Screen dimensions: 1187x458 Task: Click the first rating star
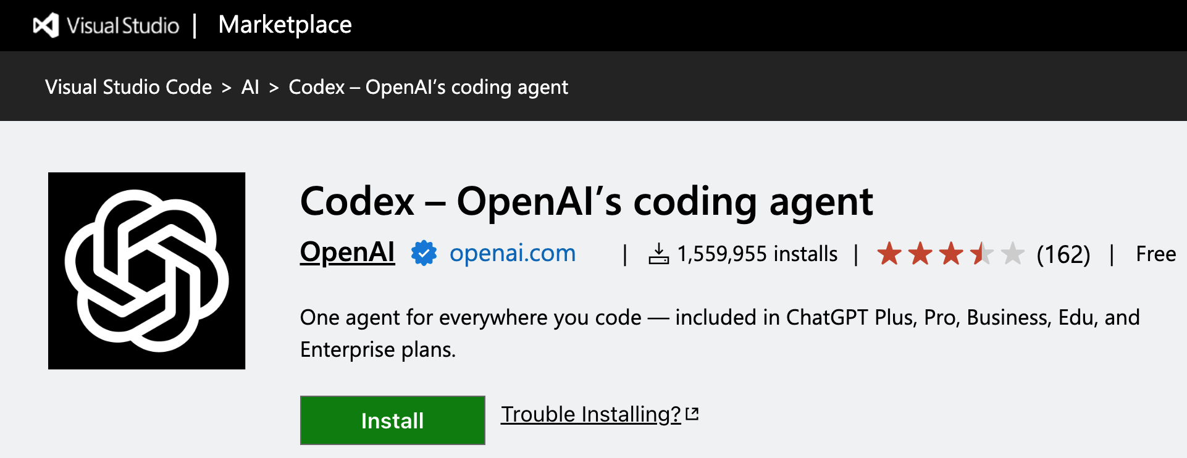point(889,254)
